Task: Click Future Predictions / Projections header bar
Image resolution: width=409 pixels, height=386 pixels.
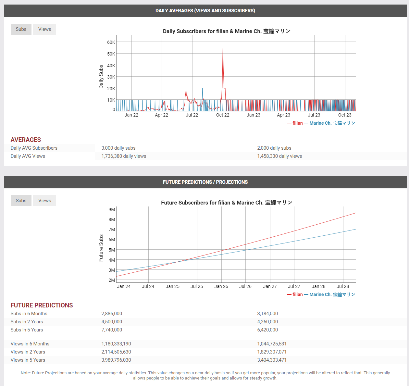Action: tap(205, 182)
